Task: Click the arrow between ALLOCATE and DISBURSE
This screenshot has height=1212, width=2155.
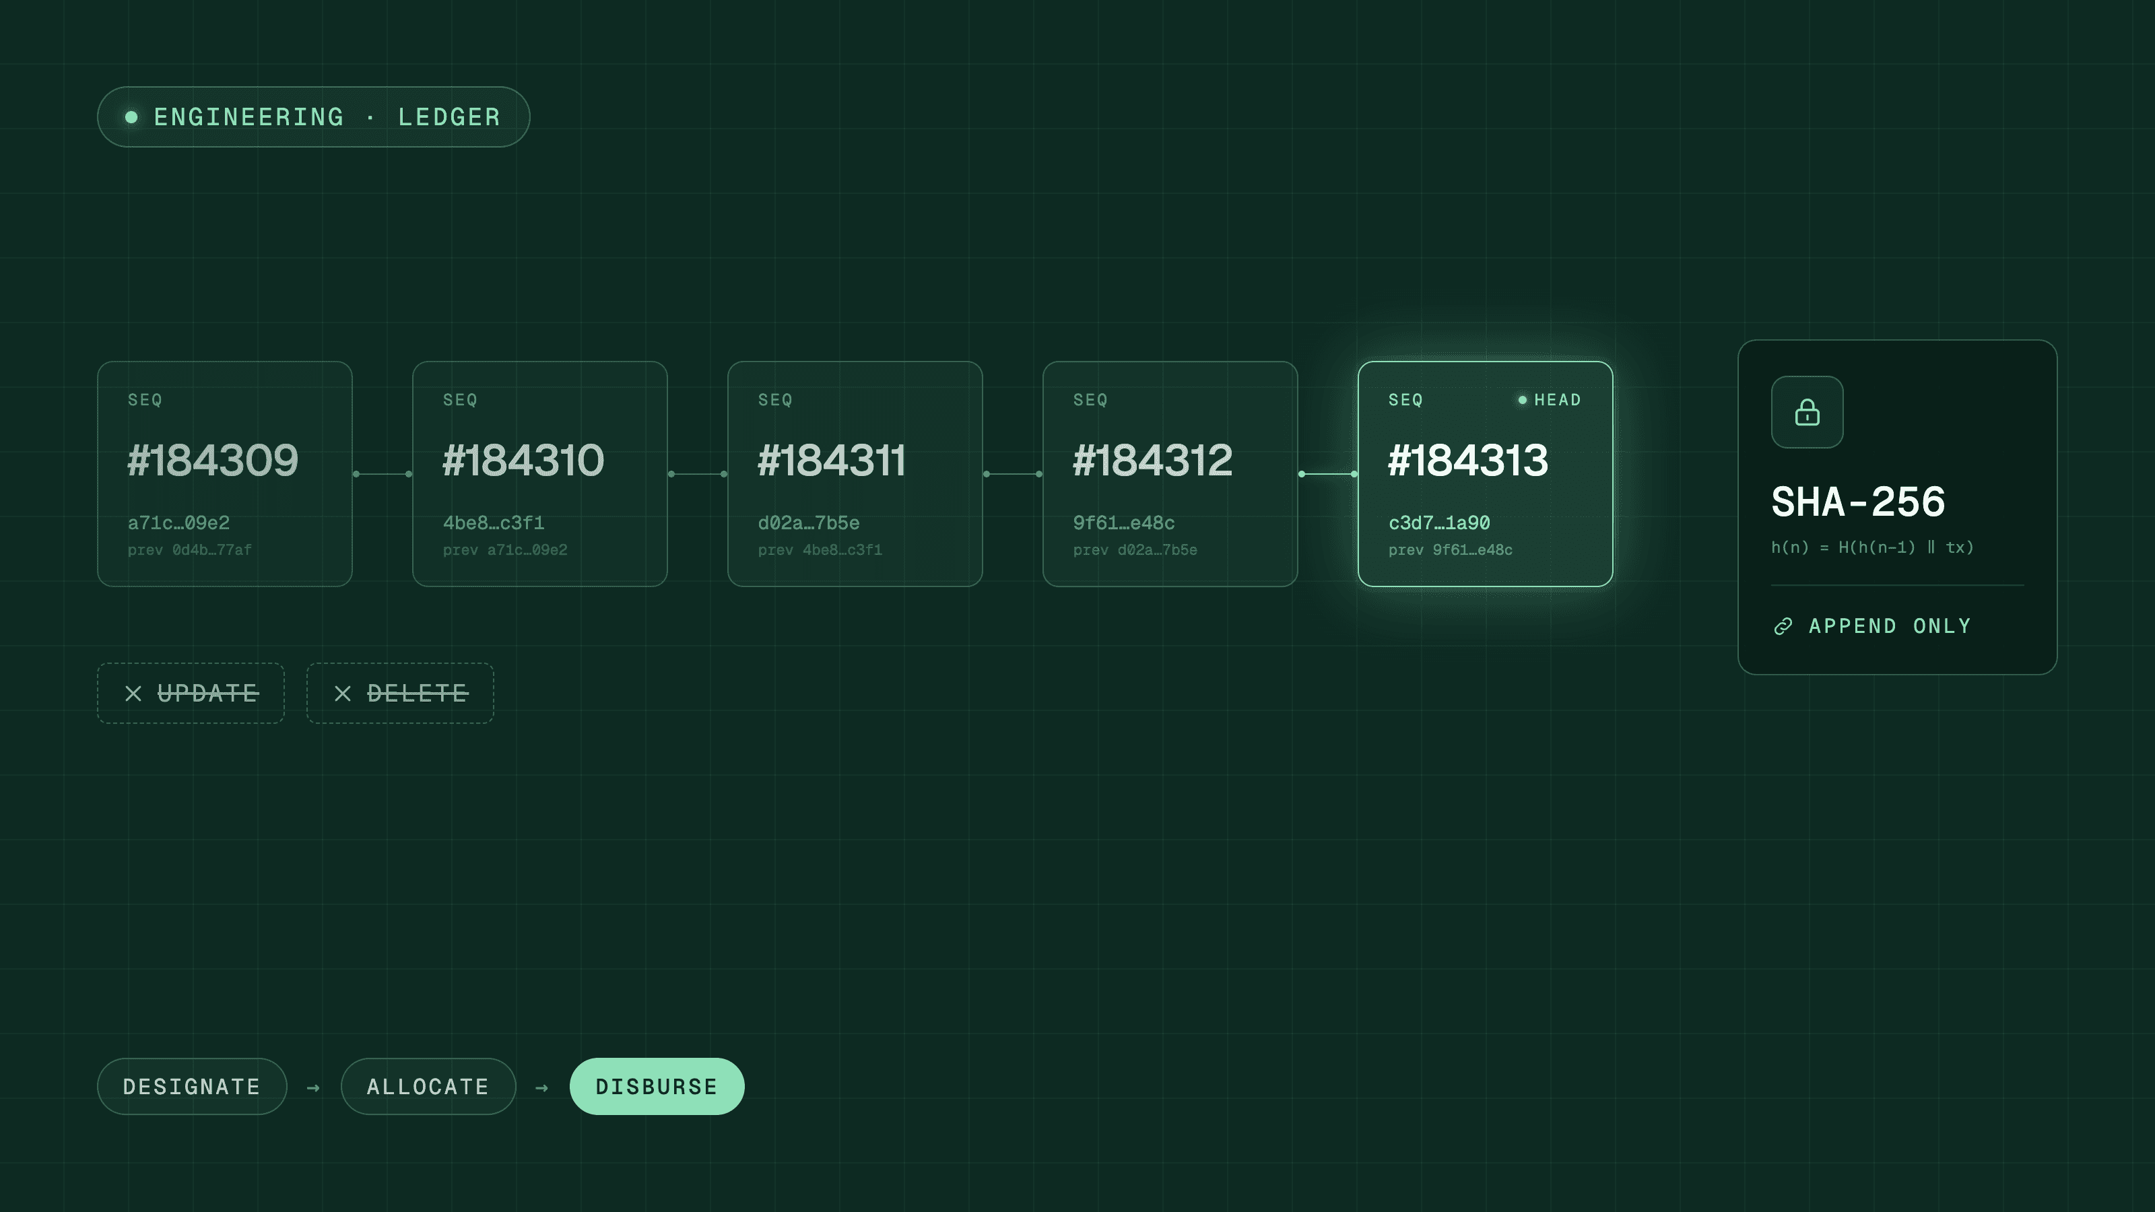Action: (x=542, y=1087)
